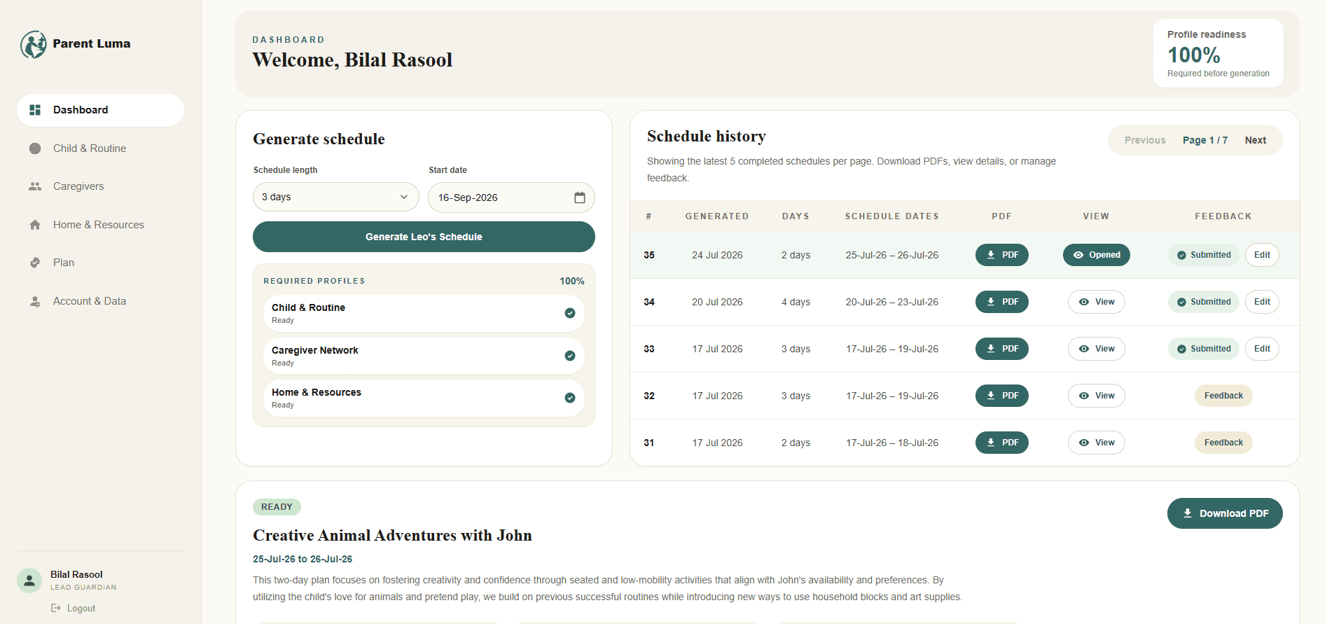
Task: Click the Bilal Rasool avatar icon
Action: (29, 581)
